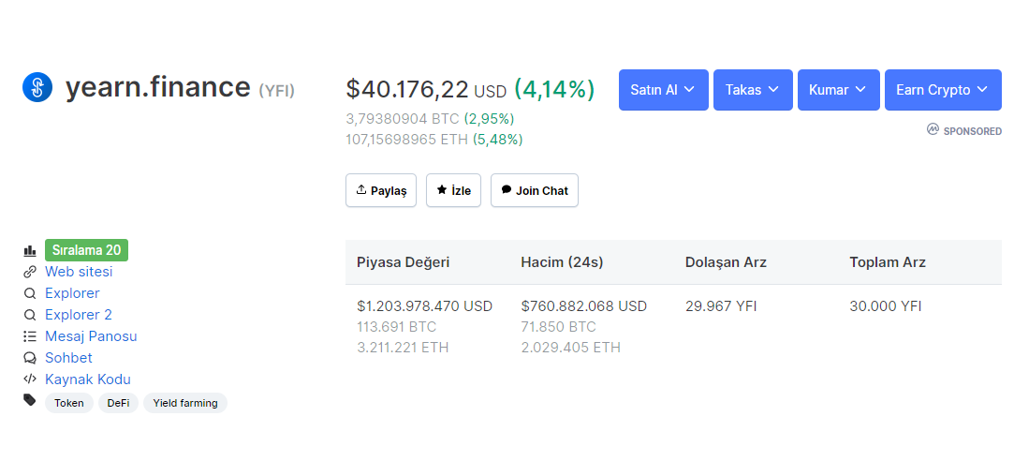Open the Explorer link
The image size is (1014, 461).
pos(72,293)
